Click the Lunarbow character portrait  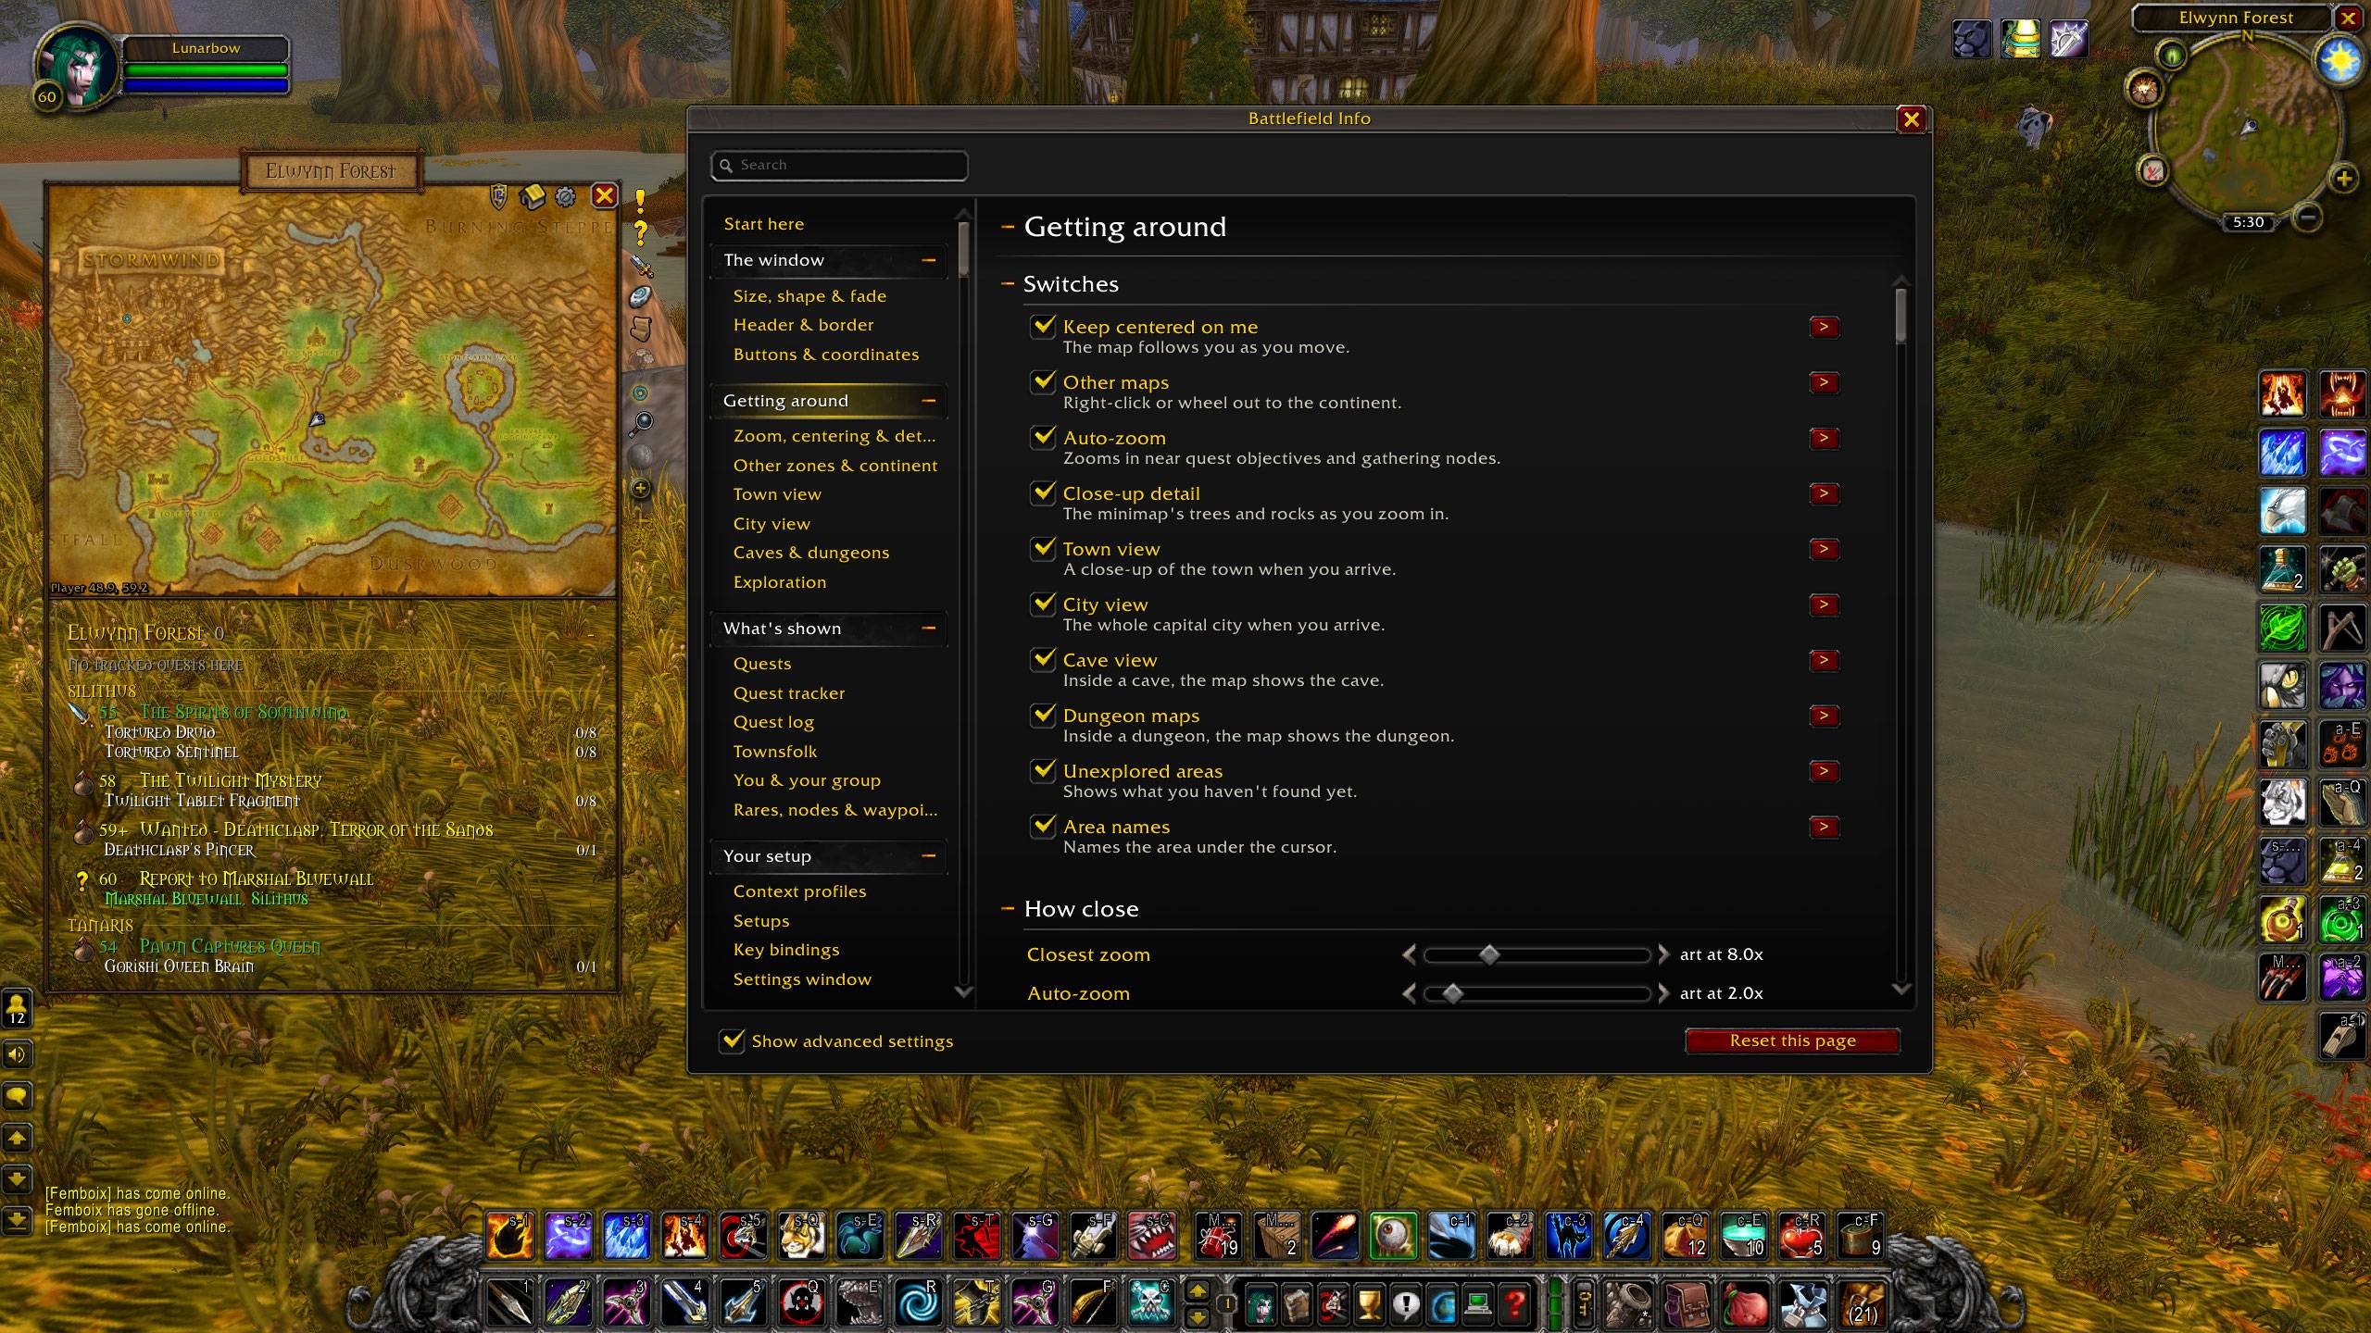click(x=79, y=69)
